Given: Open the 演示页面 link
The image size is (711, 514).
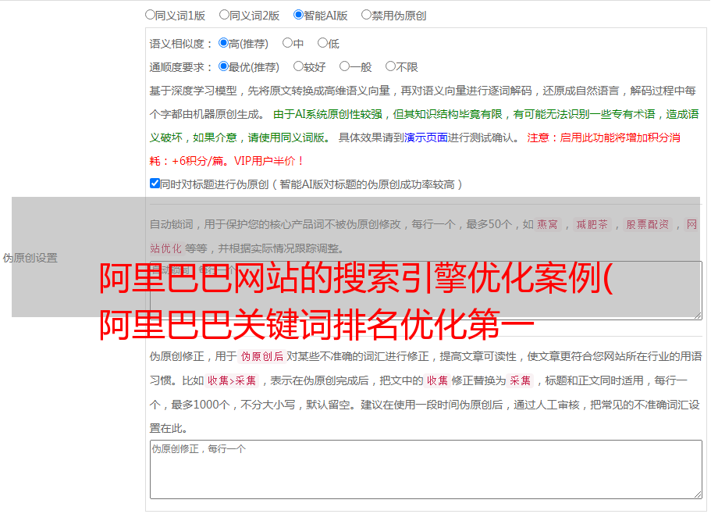Looking at the screenshot, I should 426,137.
